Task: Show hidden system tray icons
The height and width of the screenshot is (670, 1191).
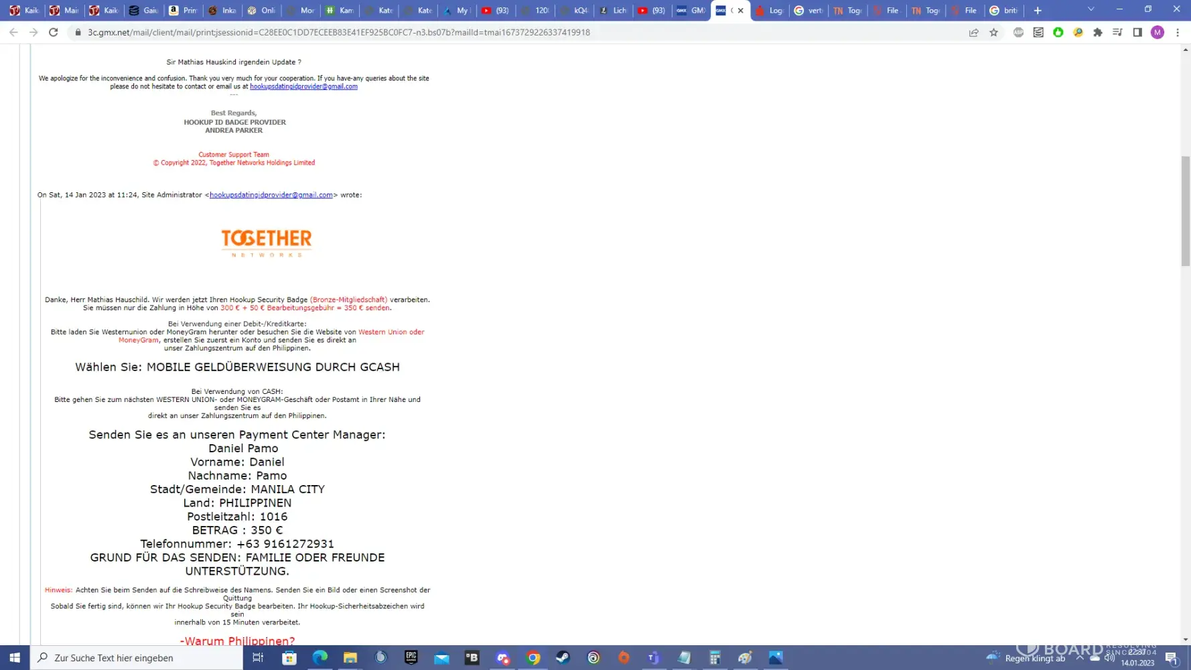Action: (x=1080, y=658)
